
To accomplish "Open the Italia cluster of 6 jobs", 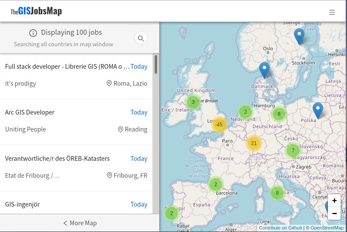I will tap(277, 193).
